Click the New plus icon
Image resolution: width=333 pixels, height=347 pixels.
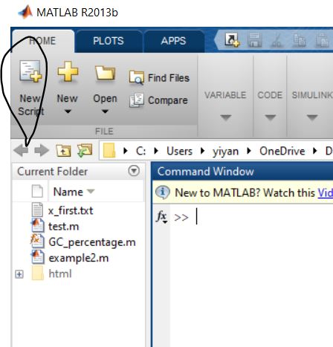pyautogui.click(x=68, y=72)
